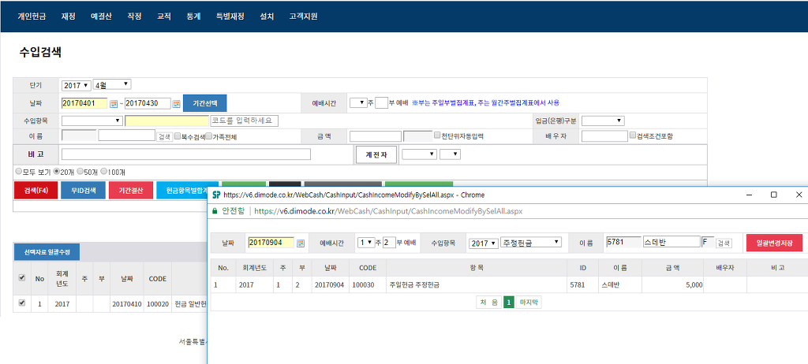Click the calendar icon beside 20170904
The width and height of the screenshot is (808, 364).
[x=300, y=243]
